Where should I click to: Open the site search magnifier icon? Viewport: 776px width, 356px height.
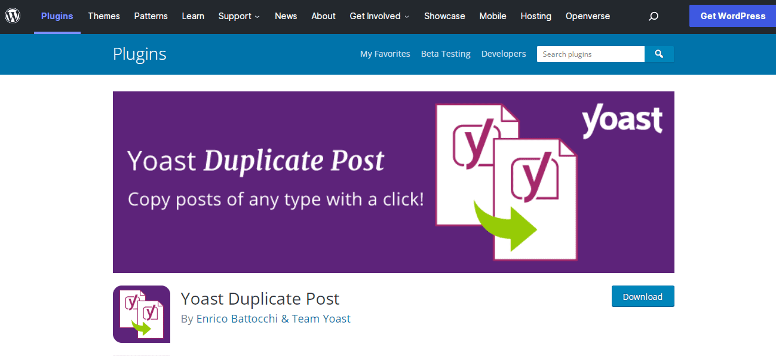click(x=654, y=16)
